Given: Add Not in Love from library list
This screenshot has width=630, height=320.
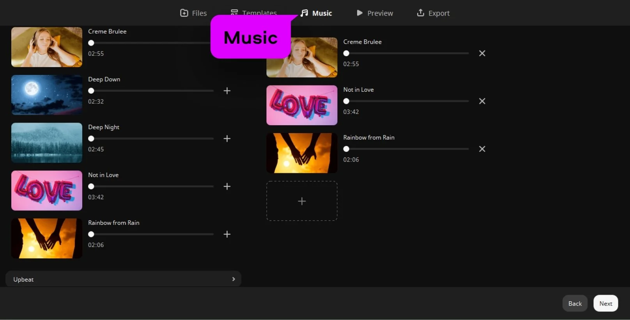Looking at the screenshot, I should pyautogui.click(x=227, y=187).
